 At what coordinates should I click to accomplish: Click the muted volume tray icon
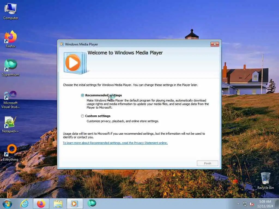click(251, 204)
